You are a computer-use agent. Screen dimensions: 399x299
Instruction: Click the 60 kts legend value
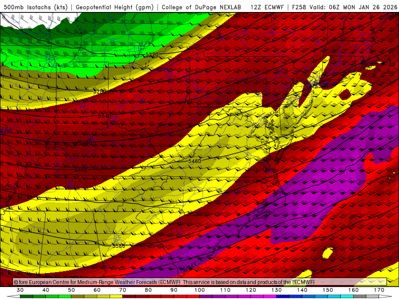[97, 290]
